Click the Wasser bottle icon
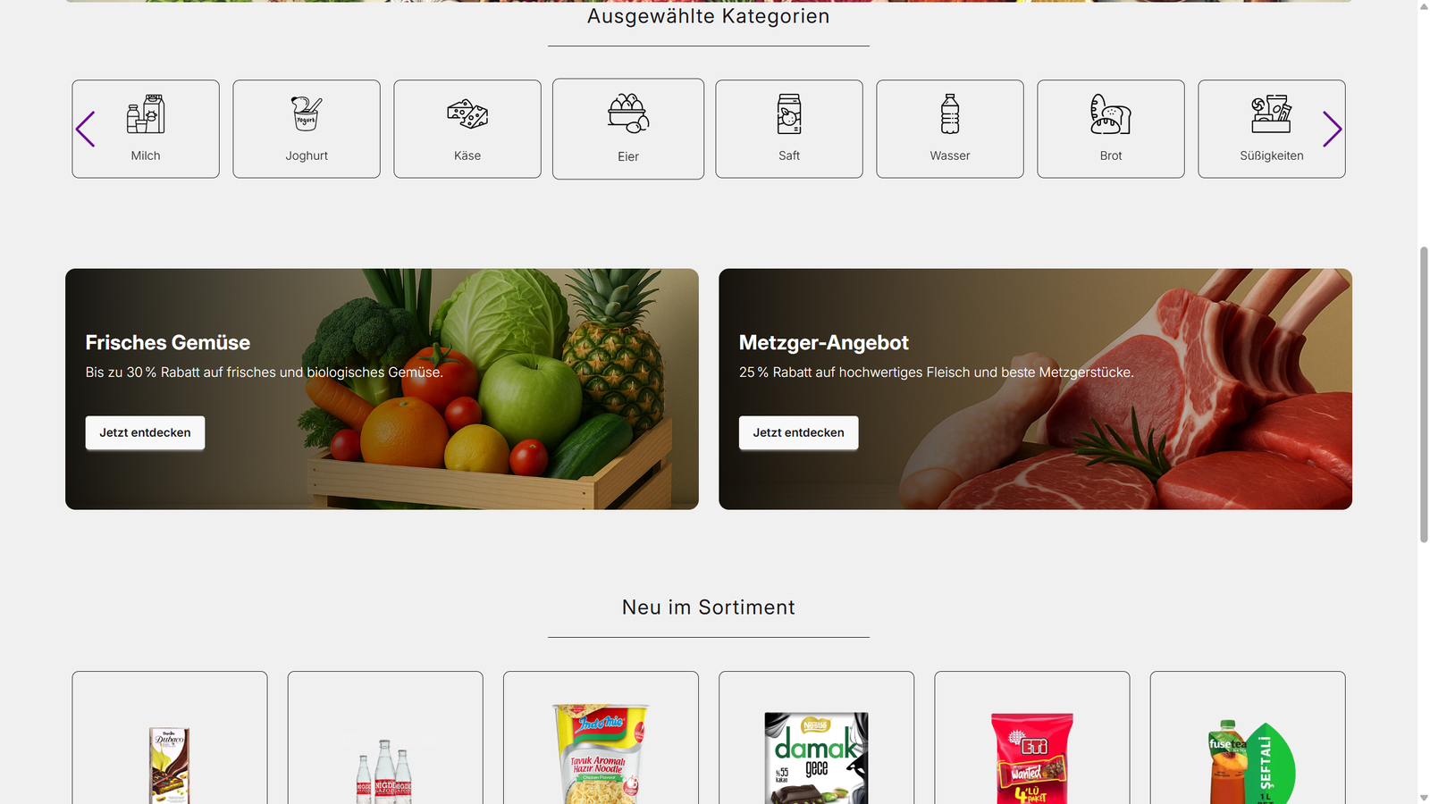Viewport: 1430px width, 804px height. point(950,114)
